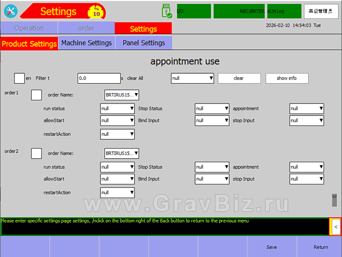The width and height of the screenshot is (342, 257).
Task: Expand the dropdown next to clear All
Action: click(x=193, y=78)
